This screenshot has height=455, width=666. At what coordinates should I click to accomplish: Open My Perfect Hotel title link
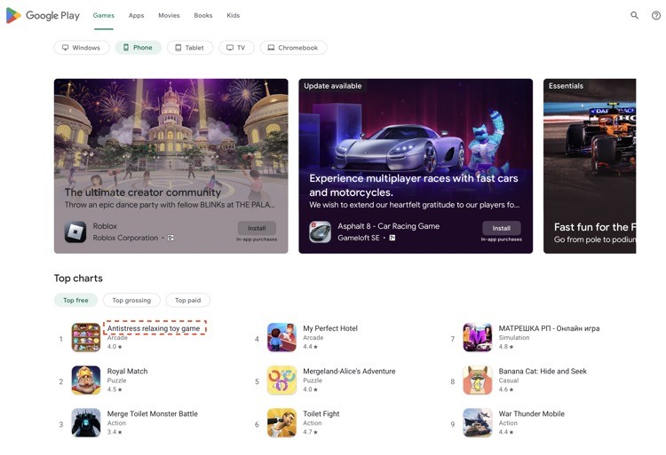330,328
